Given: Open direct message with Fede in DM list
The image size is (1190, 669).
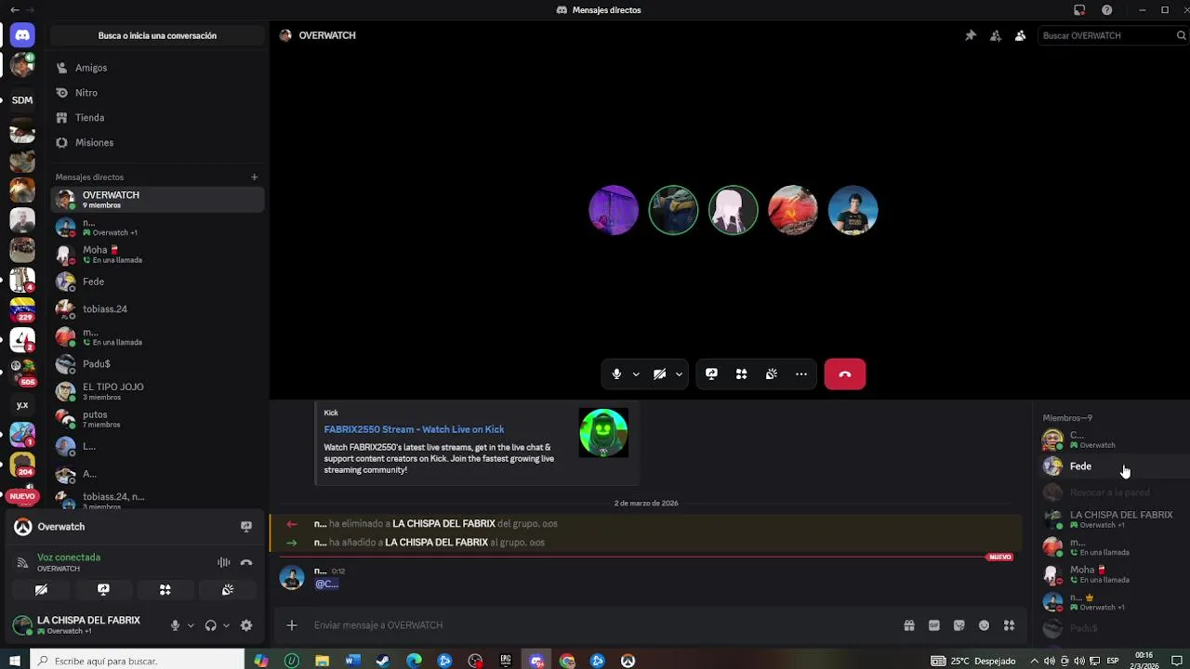Looking at the screenshot, I should (157, 282).
